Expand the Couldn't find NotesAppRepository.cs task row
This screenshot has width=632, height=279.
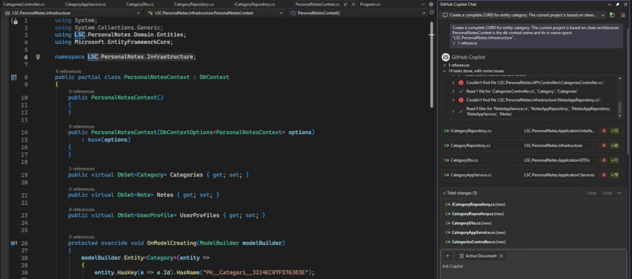click(x=454, y=100)
